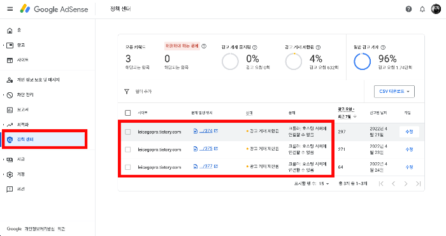Jump to the first page of results

click(381, 184)
